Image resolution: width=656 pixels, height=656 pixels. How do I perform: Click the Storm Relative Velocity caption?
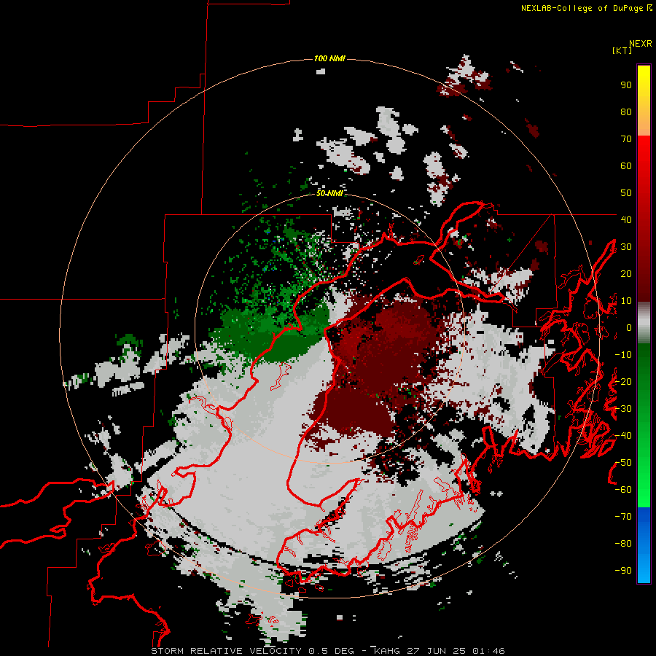tap(327, 651)
